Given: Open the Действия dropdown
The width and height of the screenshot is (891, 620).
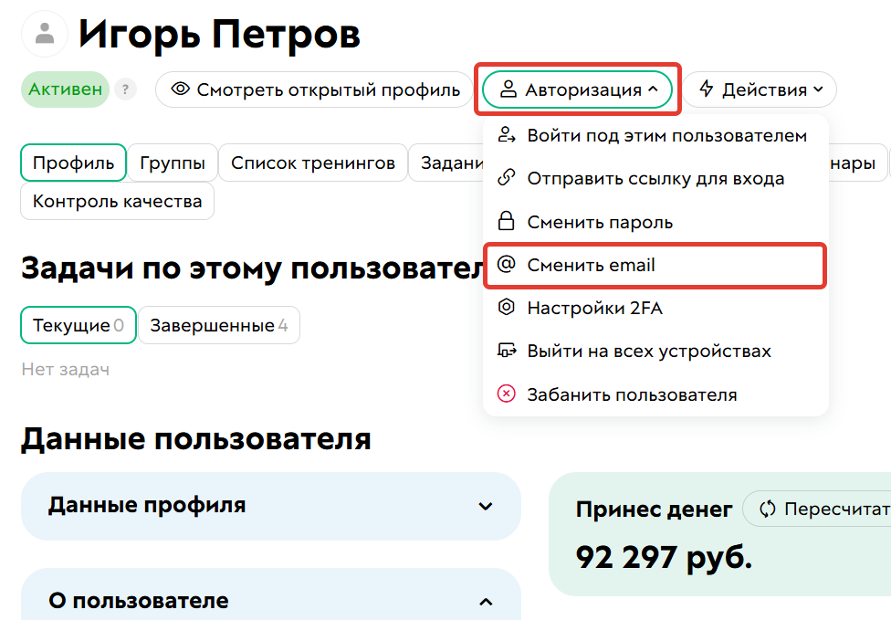Looking at the screenshot, I should coord(760,89).
